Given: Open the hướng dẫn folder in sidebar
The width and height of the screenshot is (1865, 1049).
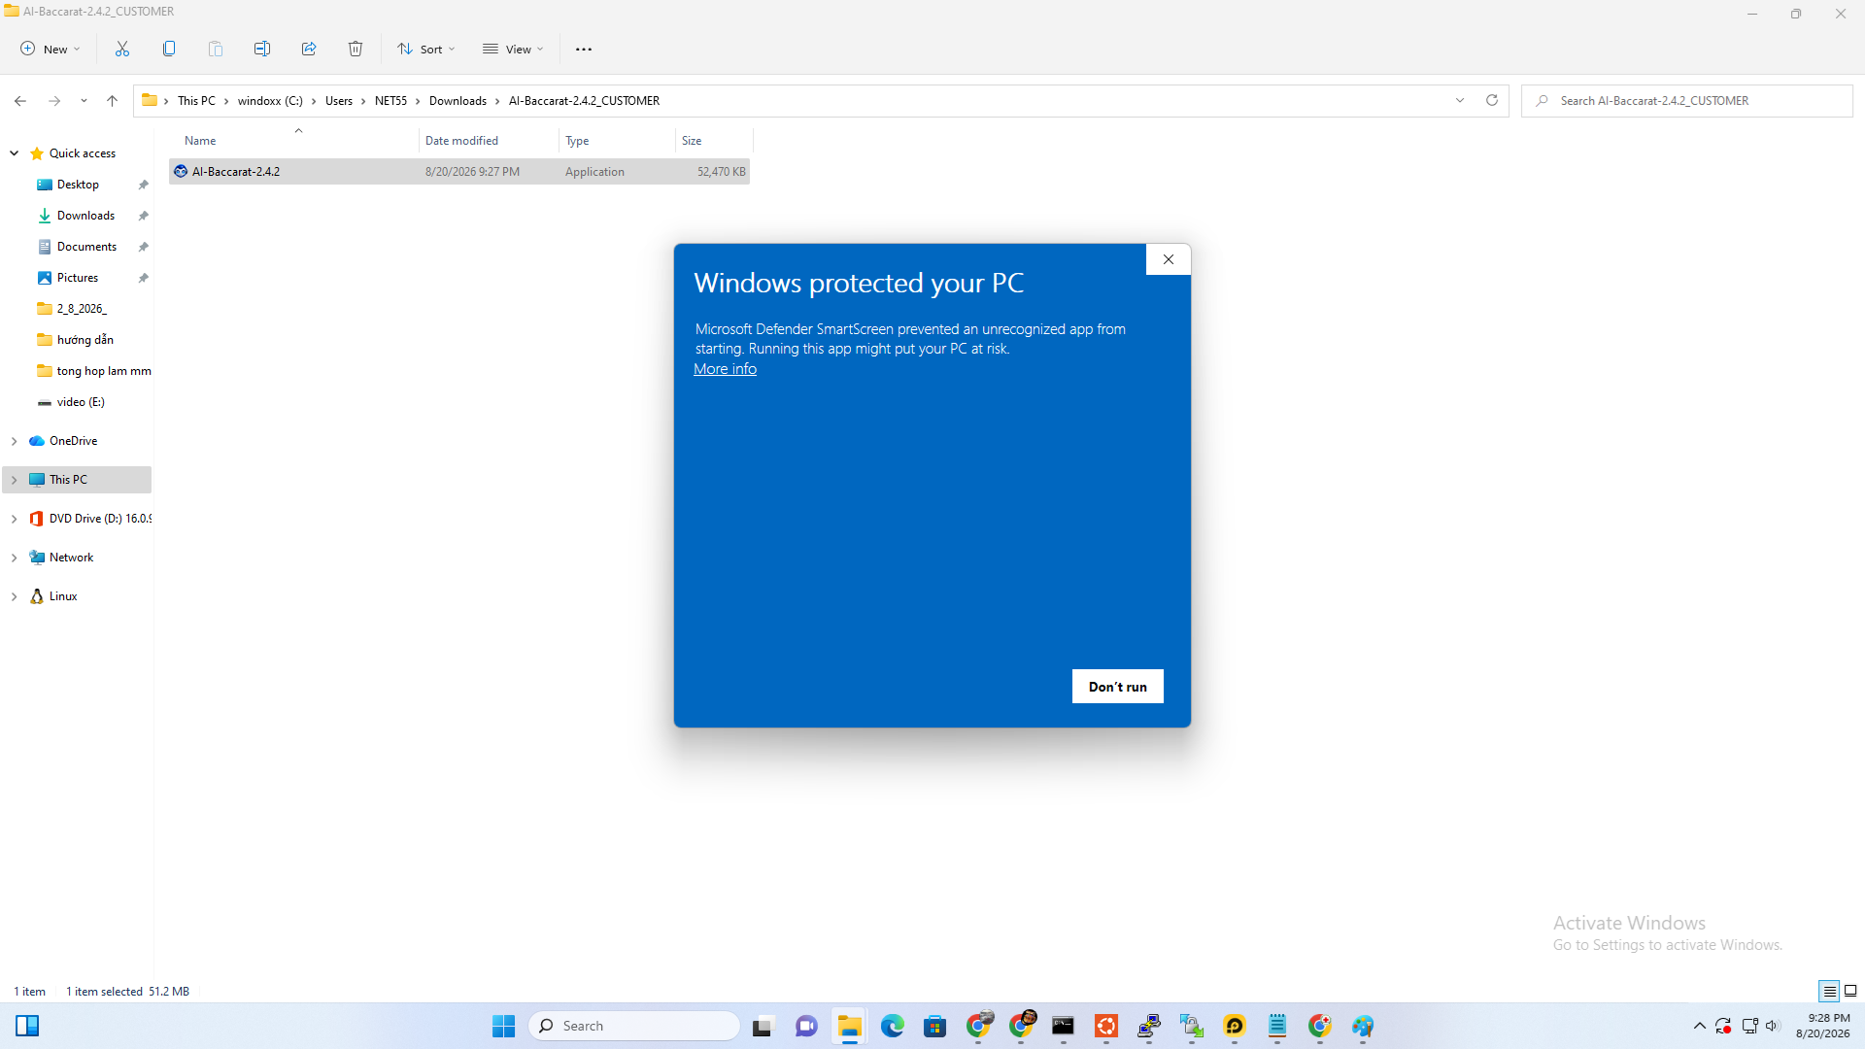Looking at the screenshot, I should [85, 340].
